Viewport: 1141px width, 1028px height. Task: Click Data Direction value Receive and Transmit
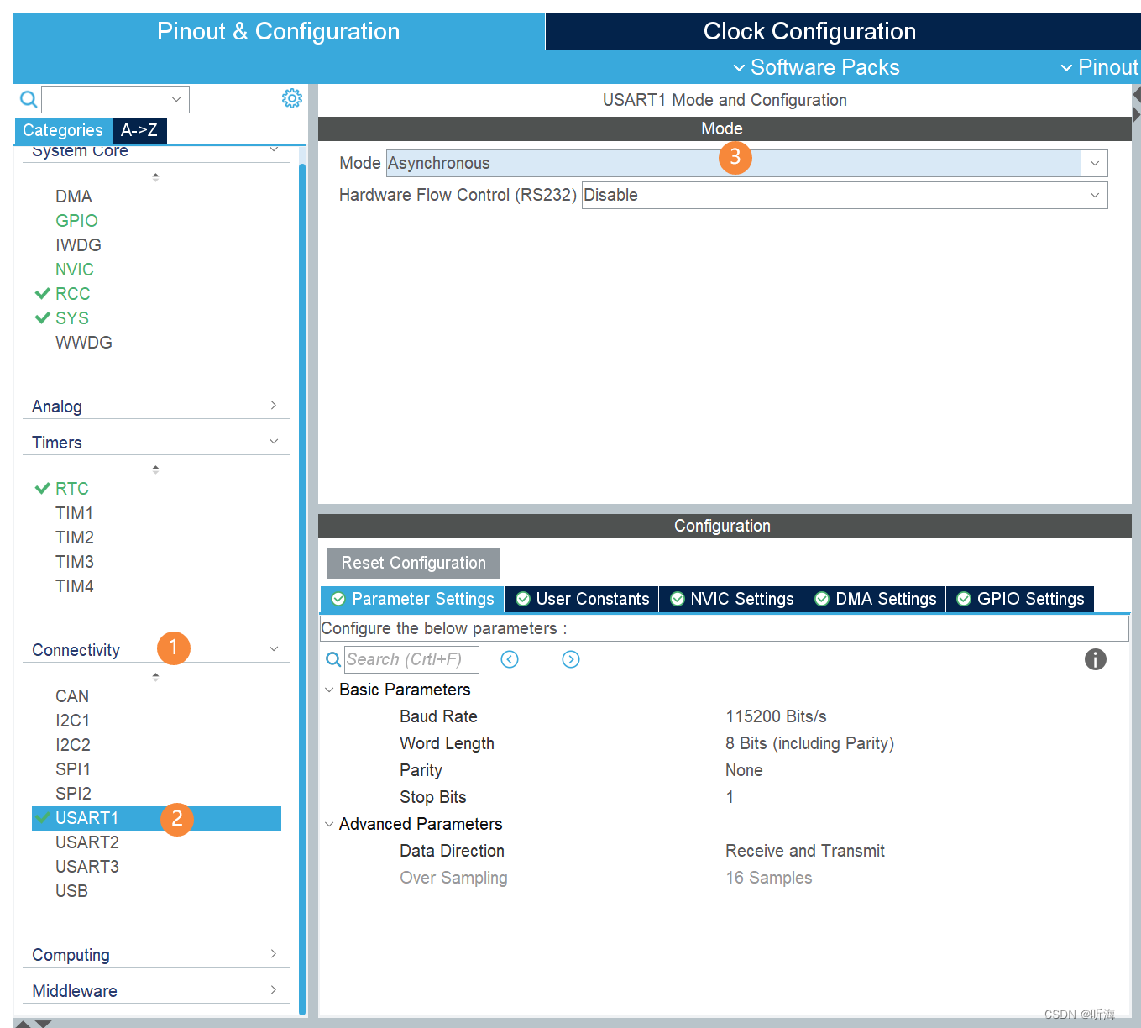(x=804, y=851)
